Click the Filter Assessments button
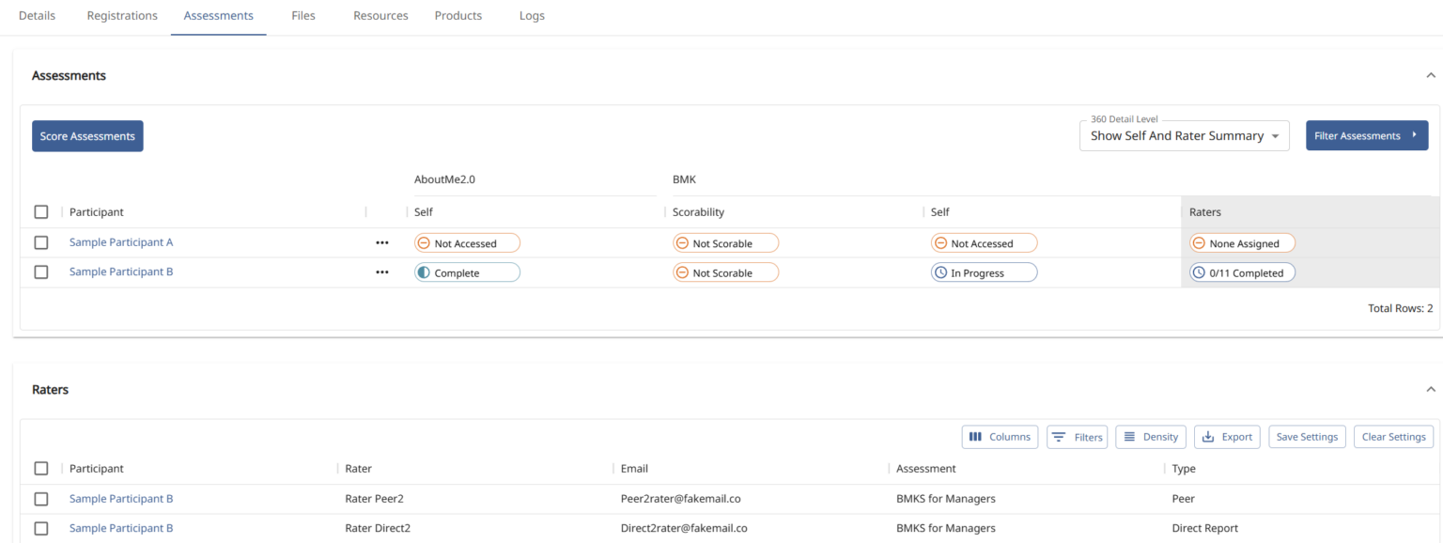 click(x=1366, y=136)
